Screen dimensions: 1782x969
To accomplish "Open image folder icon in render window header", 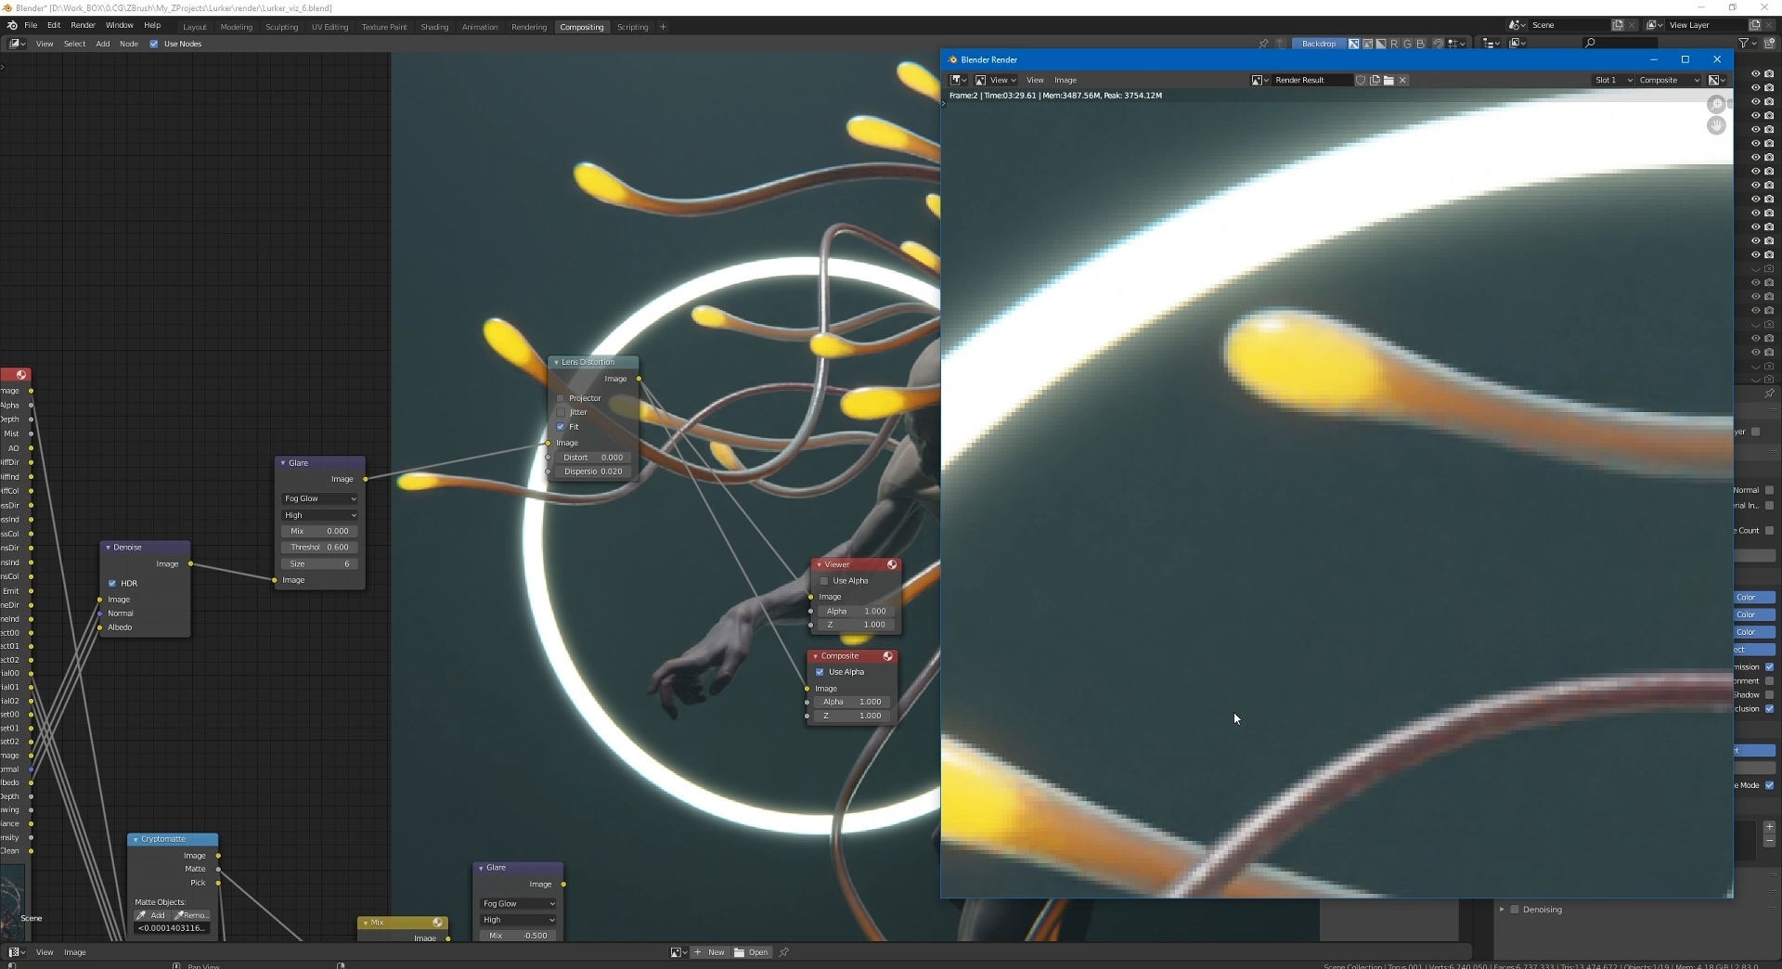I will [x=1388, y=81].
